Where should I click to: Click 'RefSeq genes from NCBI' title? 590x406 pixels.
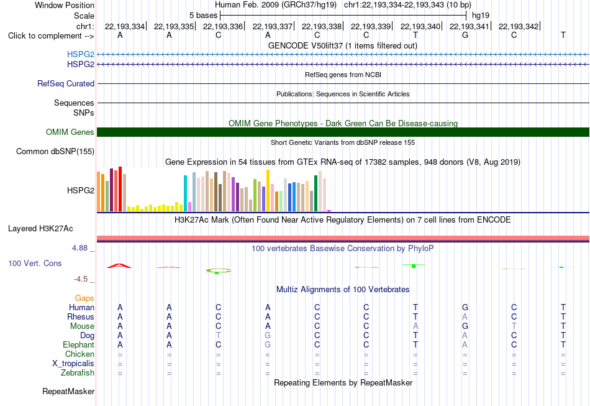343,75
